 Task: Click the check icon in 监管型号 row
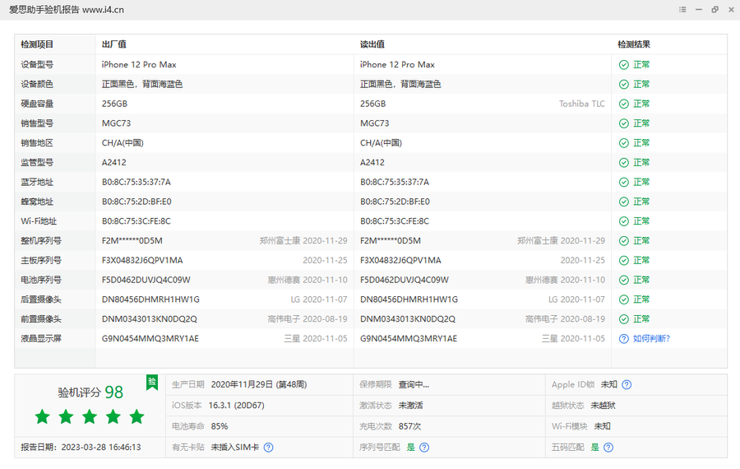(624, 162)
